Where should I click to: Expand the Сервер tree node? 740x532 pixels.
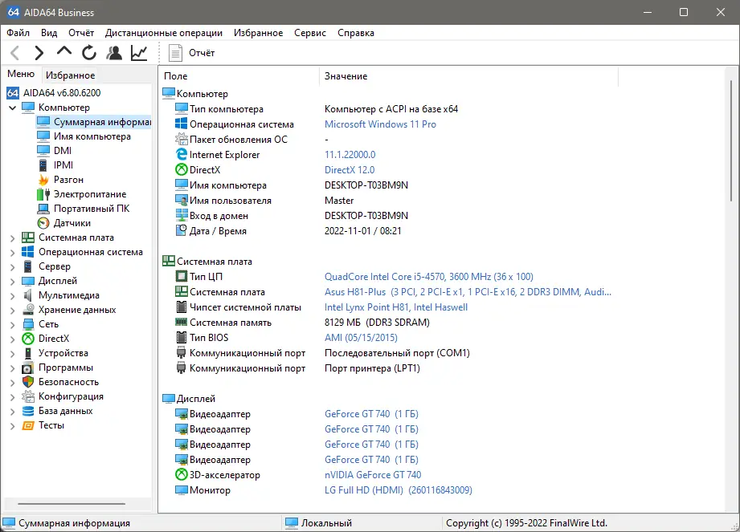(13, 267)
